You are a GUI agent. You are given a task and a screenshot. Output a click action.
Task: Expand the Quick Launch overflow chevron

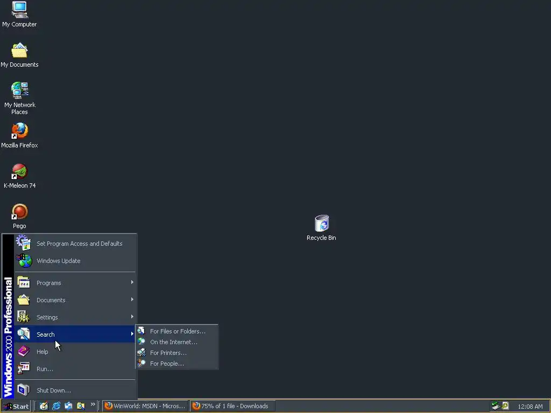(x=93, y=404)
